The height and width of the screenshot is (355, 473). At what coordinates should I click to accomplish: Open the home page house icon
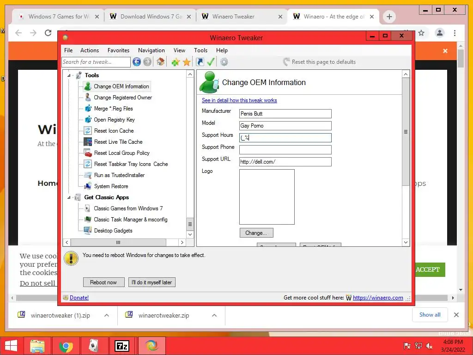160,62
